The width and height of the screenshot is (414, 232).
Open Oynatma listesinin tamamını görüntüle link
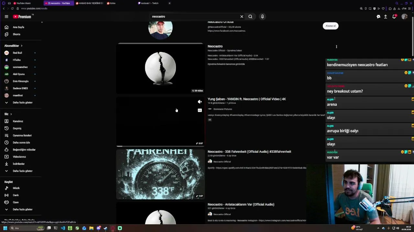point(226,64)
